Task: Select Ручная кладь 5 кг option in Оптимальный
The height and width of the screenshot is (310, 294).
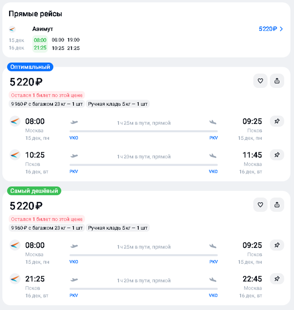Action: click(118, 104)
